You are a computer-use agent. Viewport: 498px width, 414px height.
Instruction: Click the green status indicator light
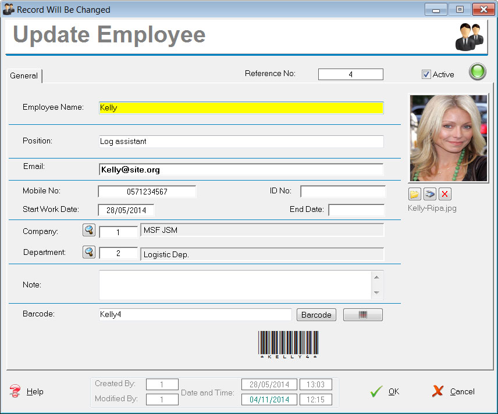[477, 73]
